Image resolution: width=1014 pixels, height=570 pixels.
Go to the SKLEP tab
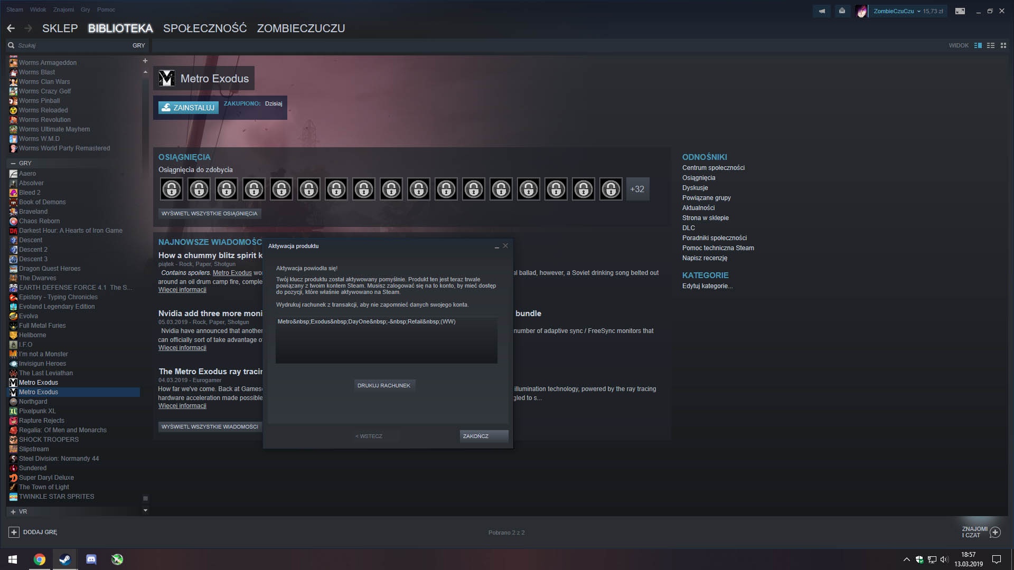pyautogui.click(x=60, y=28)
